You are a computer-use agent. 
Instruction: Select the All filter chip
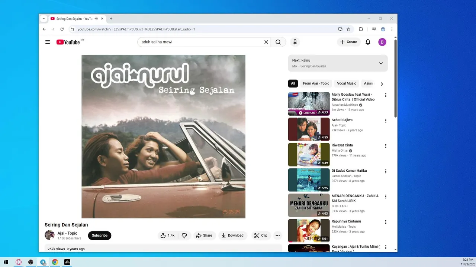pyautogui.click(x=293, y=83)
